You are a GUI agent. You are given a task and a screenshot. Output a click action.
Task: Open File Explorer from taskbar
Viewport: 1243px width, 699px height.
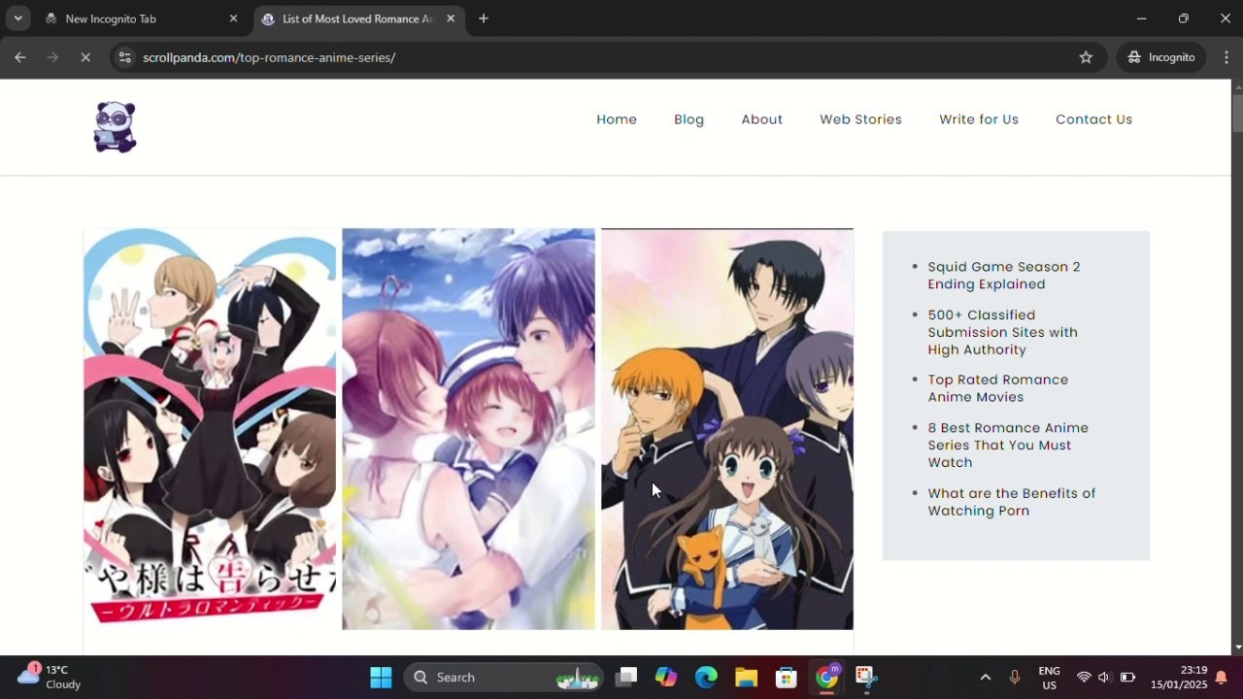pos(746,678)
